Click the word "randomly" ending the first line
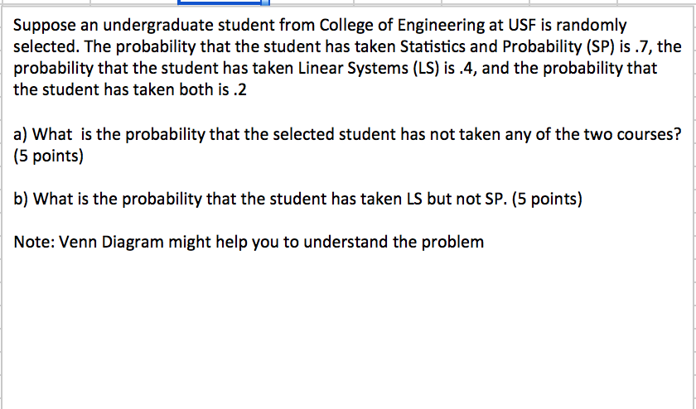 coord(596,26)
